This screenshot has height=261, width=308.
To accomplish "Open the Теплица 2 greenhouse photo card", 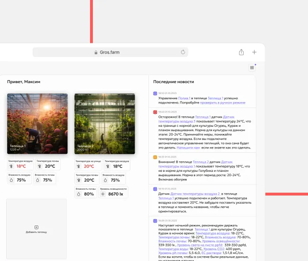I will pos(105,124).
